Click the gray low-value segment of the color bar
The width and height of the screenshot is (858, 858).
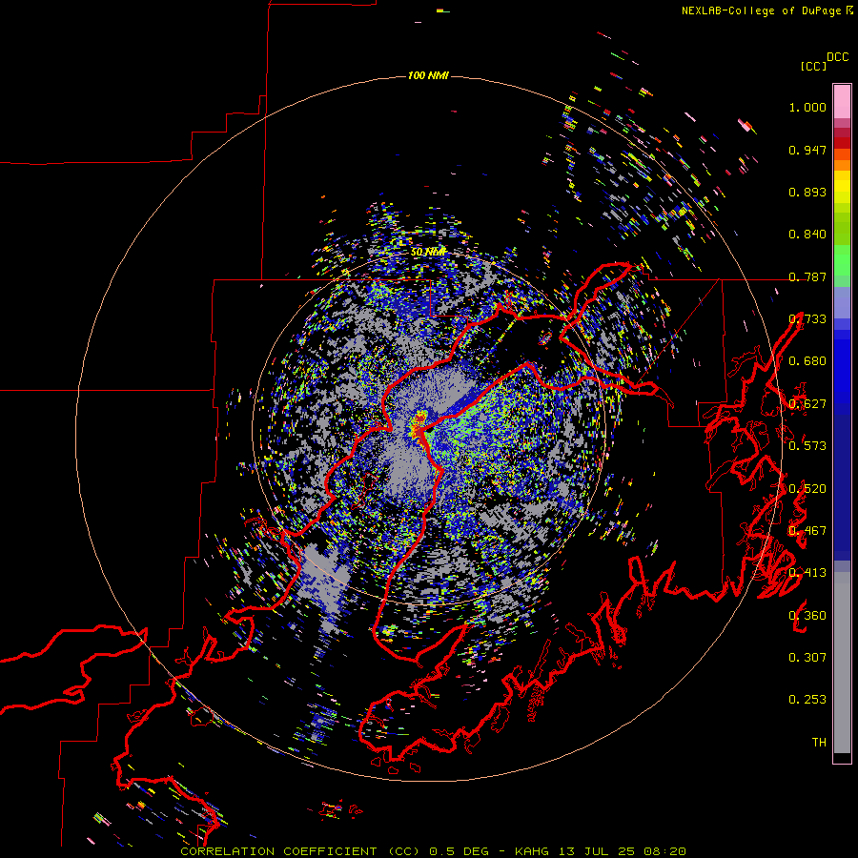pos(842,663)
